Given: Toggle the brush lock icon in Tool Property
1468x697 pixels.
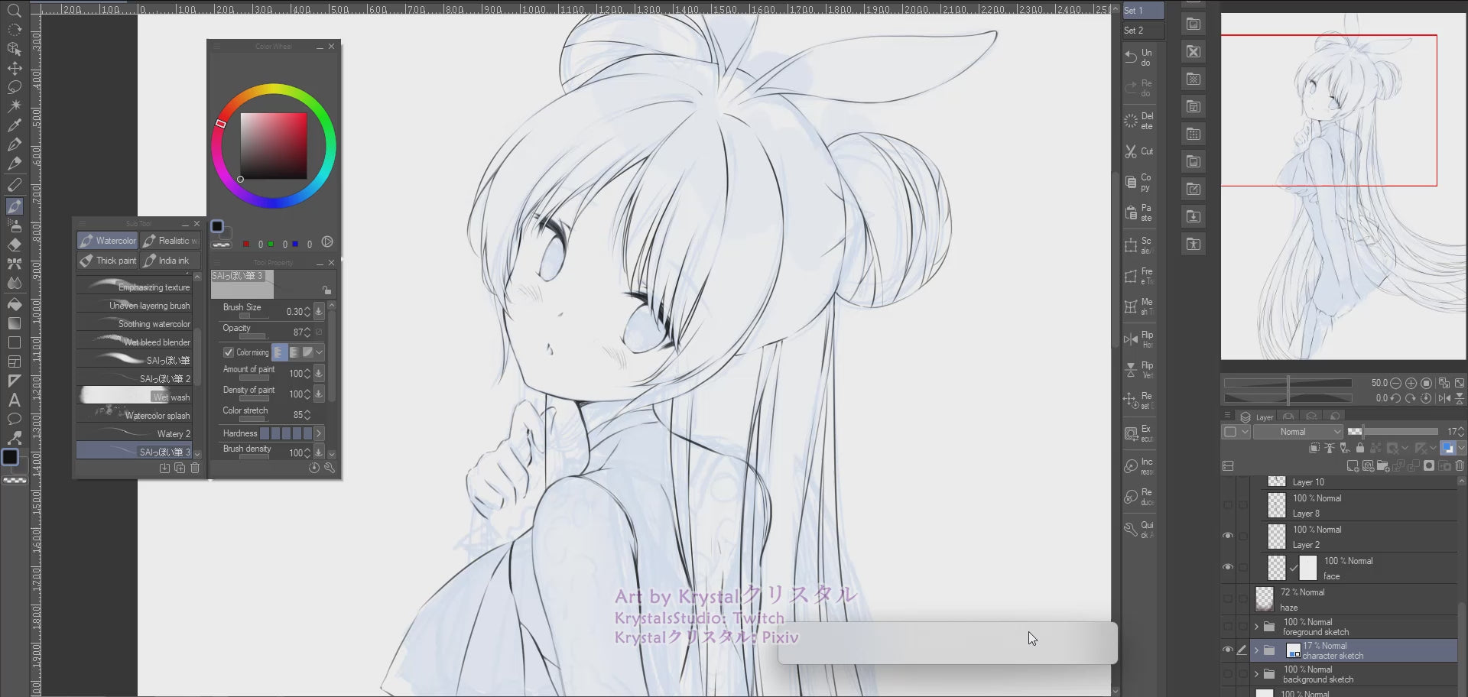Looking at the screenshot, I should click(326, 290).
